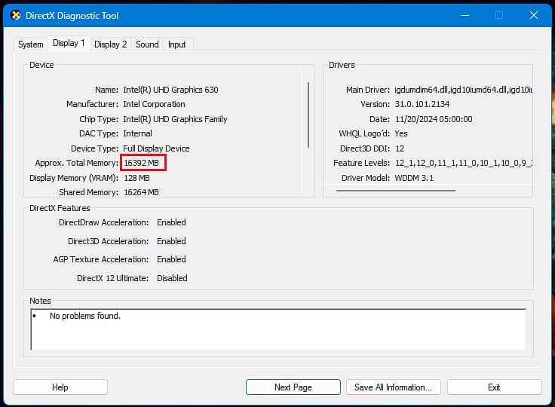555x407 pixels.
Task: Click inside the Notes text box
Action: click(278, 329)
